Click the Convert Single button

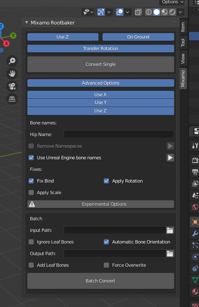tap(101, 64)
